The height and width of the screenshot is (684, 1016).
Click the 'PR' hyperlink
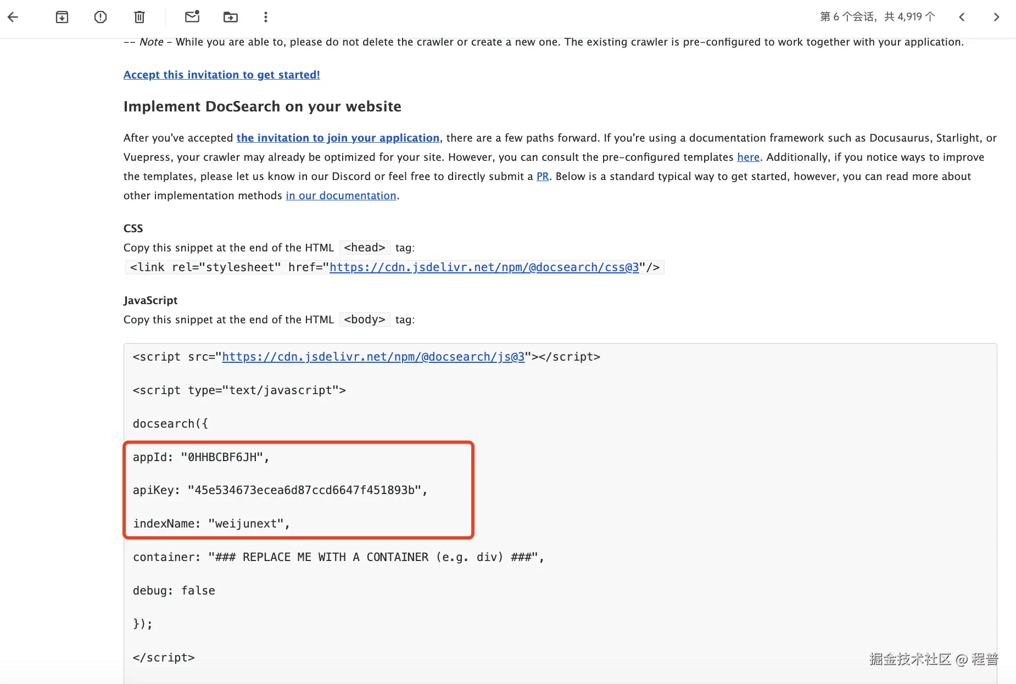(x=542, y=176)
